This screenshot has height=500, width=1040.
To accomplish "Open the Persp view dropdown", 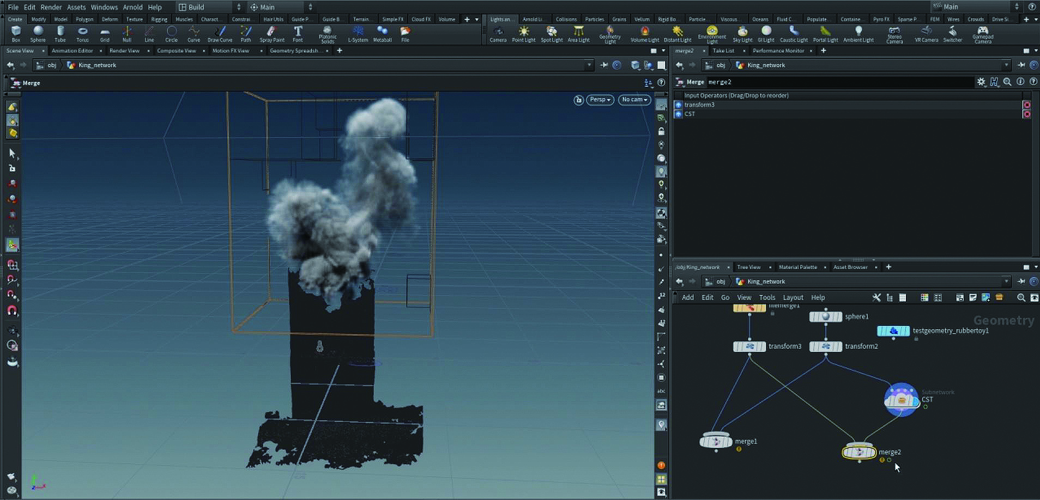I will (600, 100).
